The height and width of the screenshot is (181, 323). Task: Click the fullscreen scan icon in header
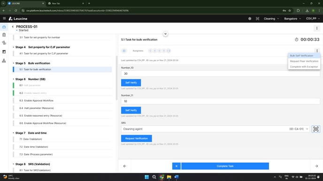(257, 19)
